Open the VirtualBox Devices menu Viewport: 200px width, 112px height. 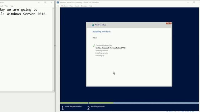pos(84,6)
